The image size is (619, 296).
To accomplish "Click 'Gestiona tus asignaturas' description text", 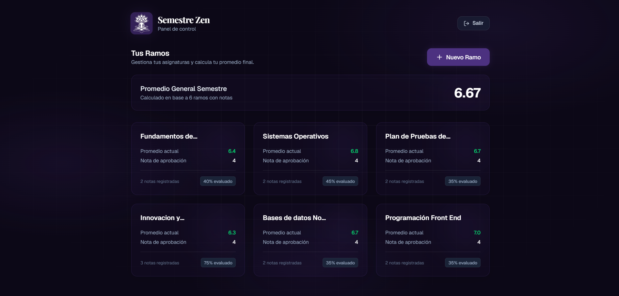I will click(193, 62).
